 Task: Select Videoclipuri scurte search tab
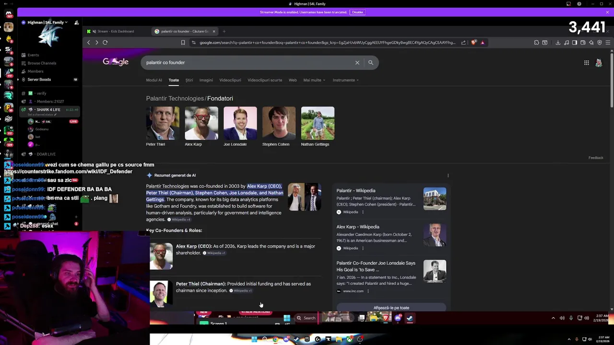point(265,80)
